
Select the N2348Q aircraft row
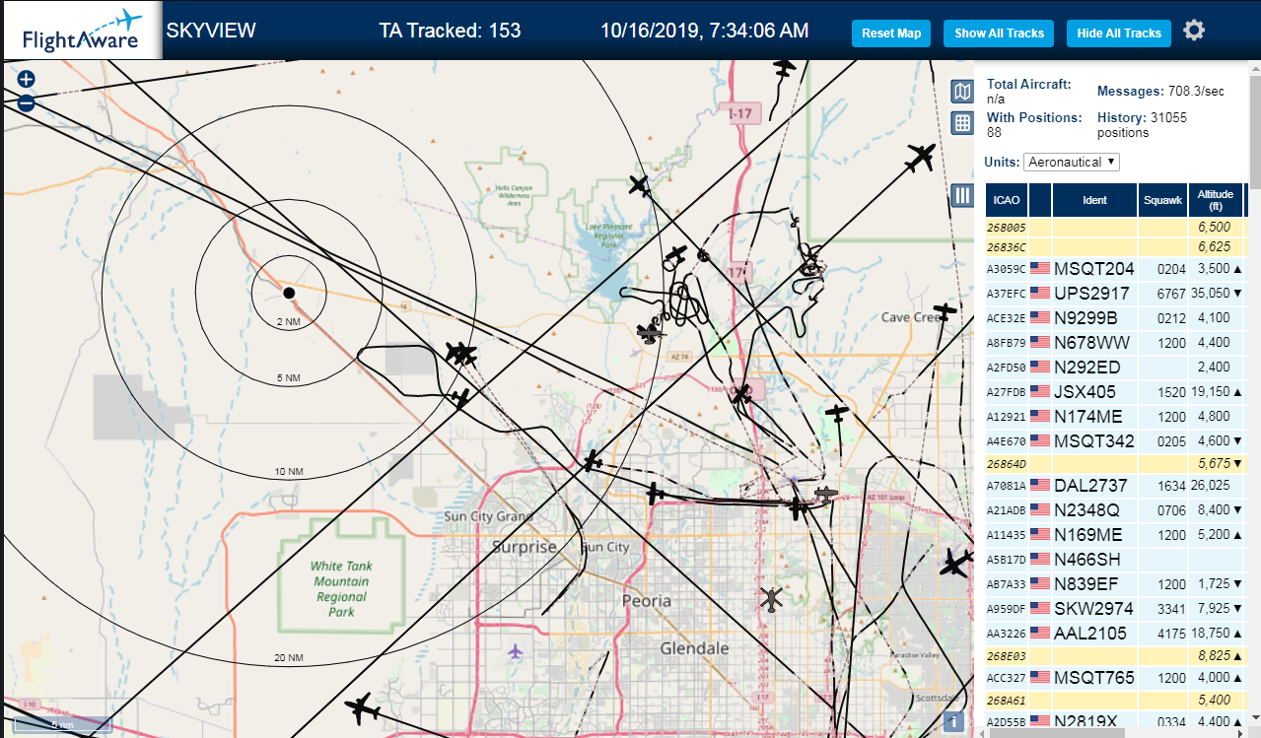pyautogui.click(x=1115, y=510)
